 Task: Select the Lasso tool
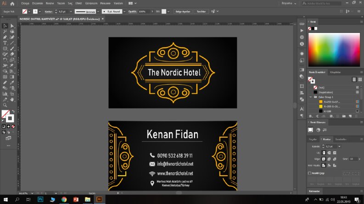(x=12, y=32)
